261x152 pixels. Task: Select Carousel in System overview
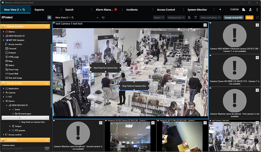(14, 49)
